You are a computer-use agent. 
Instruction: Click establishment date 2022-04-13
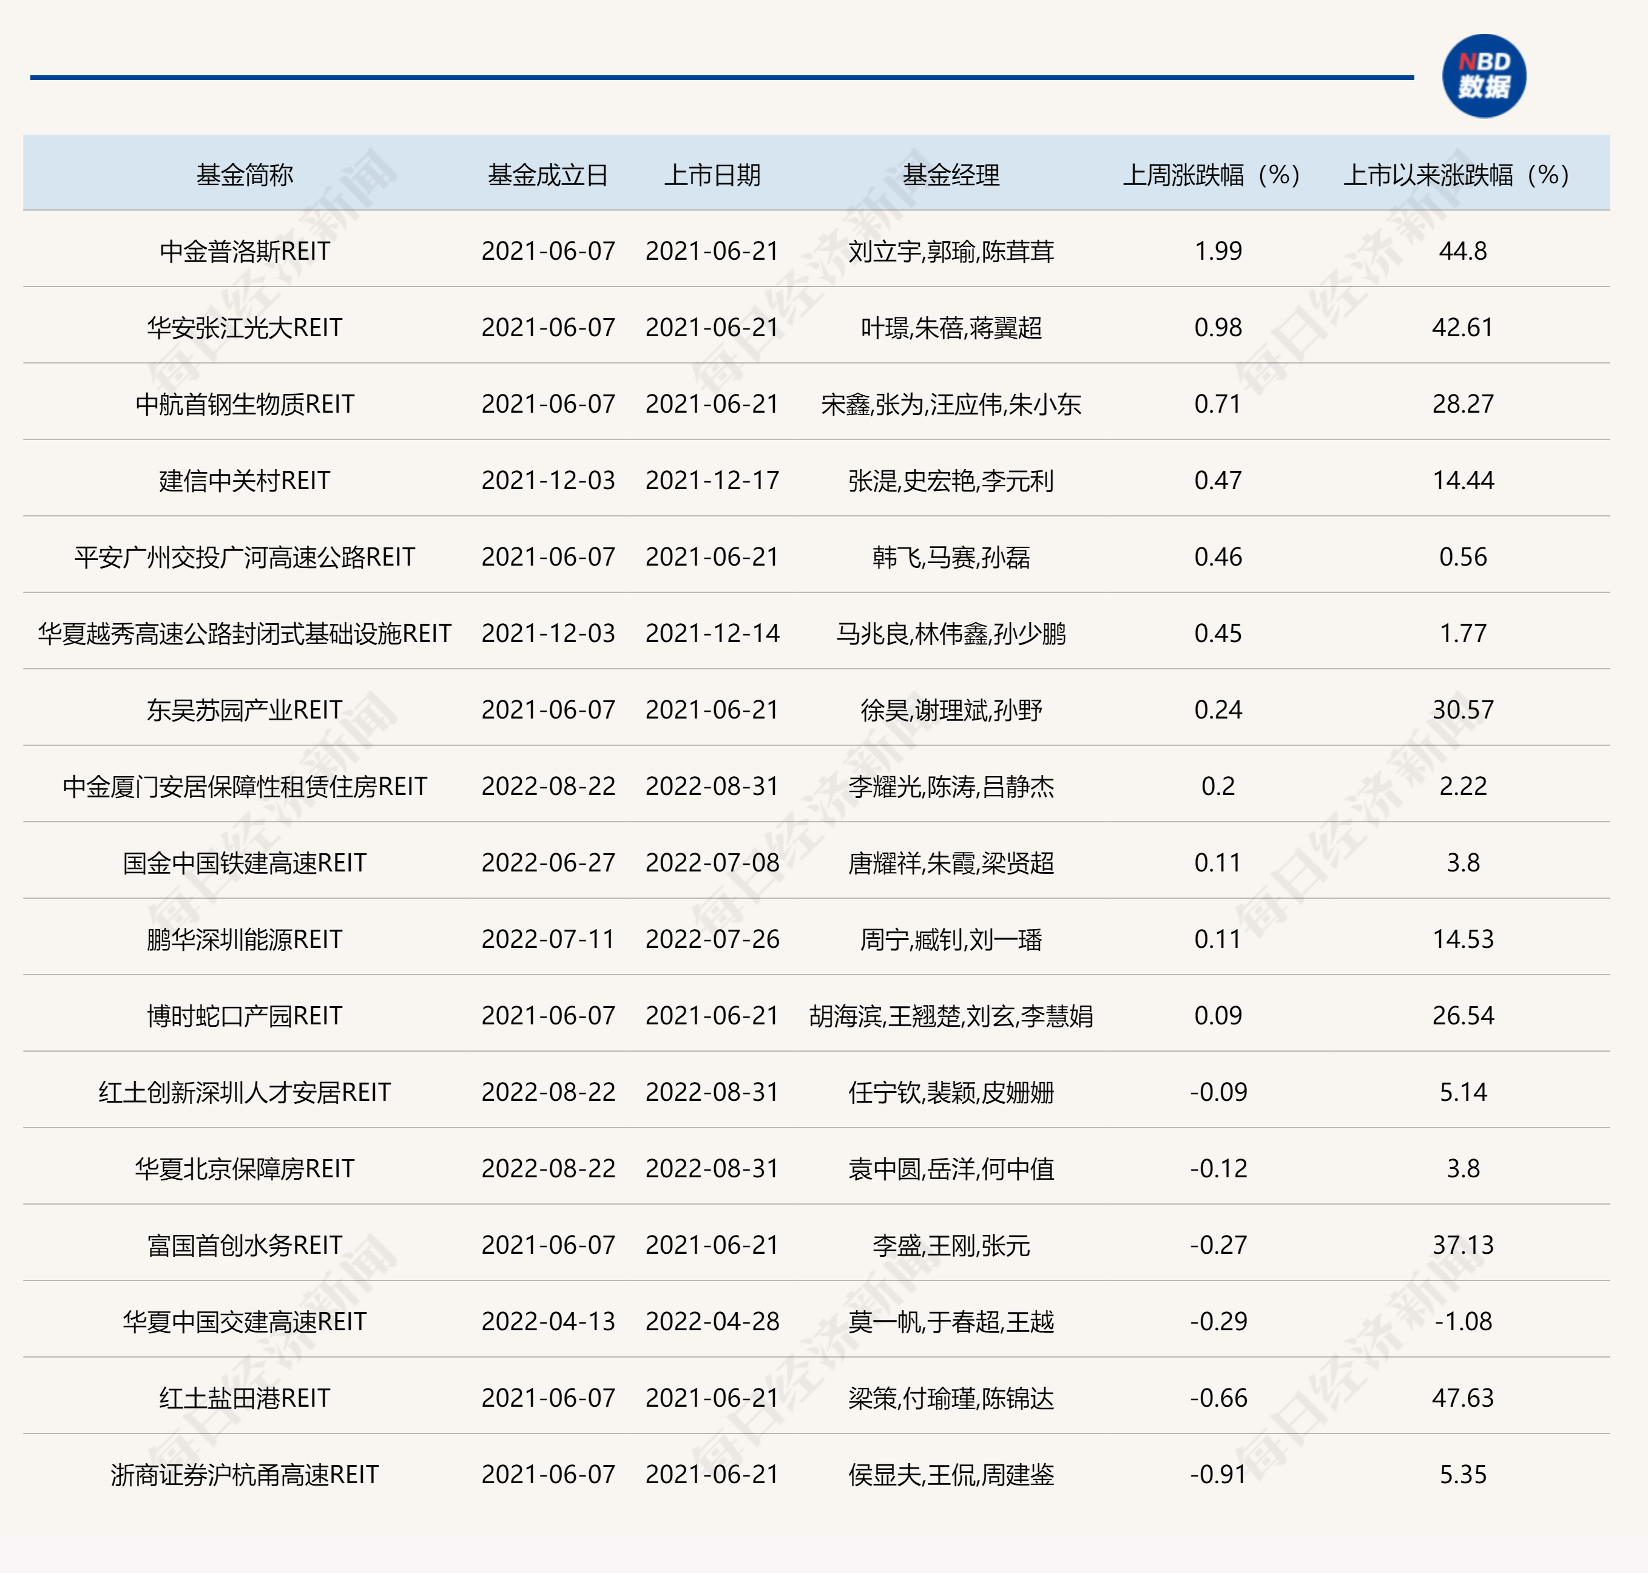[548, 1322]
